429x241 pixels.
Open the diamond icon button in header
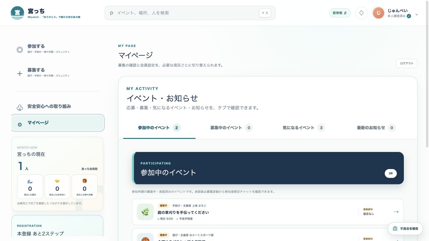point(361,13)
